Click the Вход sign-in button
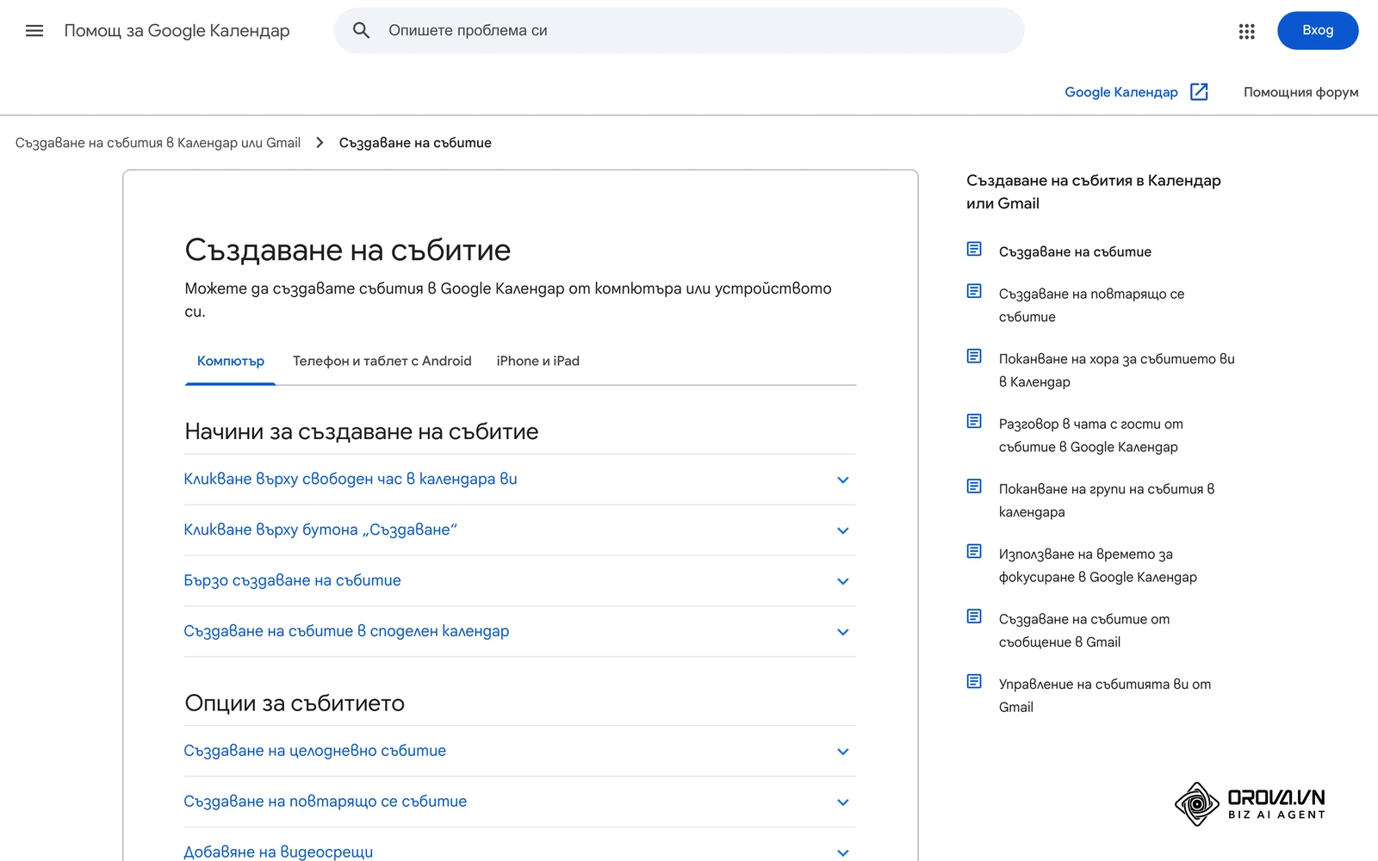 tap(1318, 31)
